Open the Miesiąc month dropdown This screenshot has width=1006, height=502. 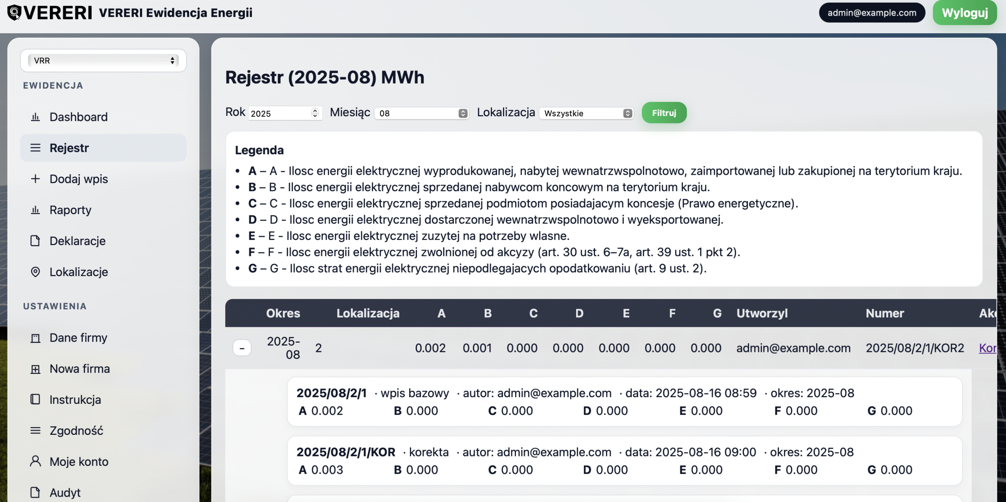(x=421, y=114)
